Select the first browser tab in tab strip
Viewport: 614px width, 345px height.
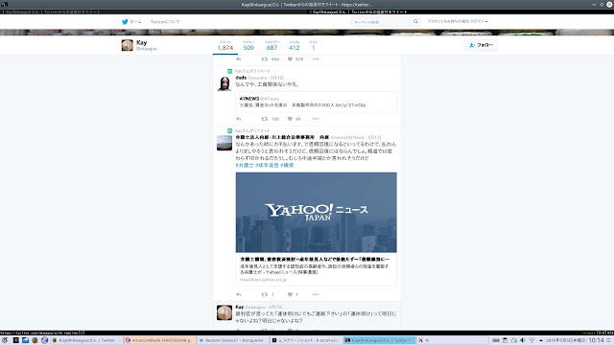pyautogui.click(x=153, y=12)
